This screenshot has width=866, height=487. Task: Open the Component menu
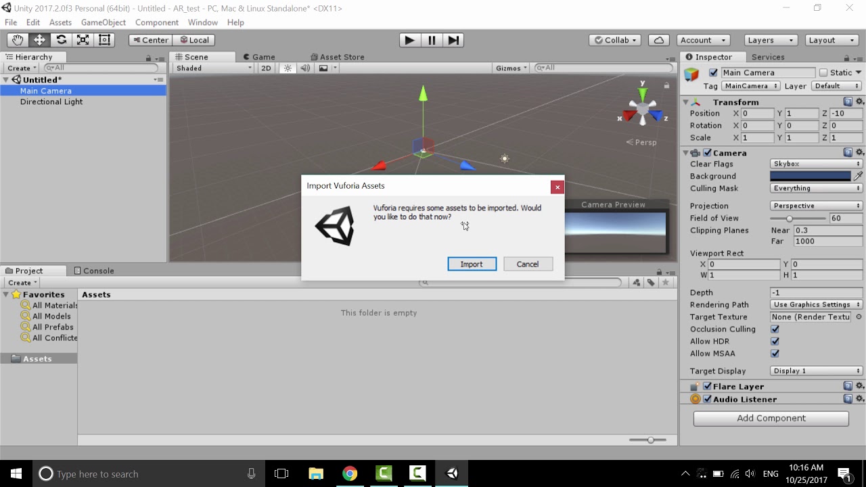click(x=157, y=22)
